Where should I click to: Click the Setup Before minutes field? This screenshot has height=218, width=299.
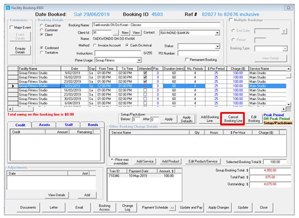[136, 119]
